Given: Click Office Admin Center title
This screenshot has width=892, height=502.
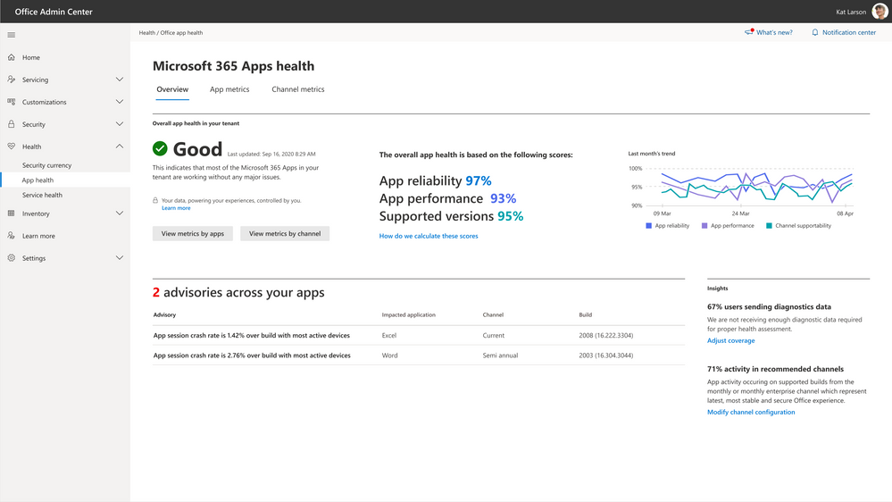Looking at the screenshot, I should (54, 12).
